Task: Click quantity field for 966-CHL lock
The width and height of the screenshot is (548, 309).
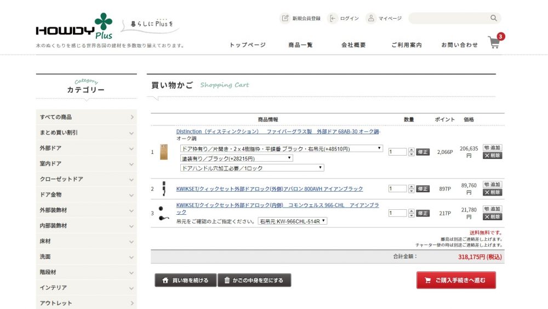Action: click(x=397, y=213)
